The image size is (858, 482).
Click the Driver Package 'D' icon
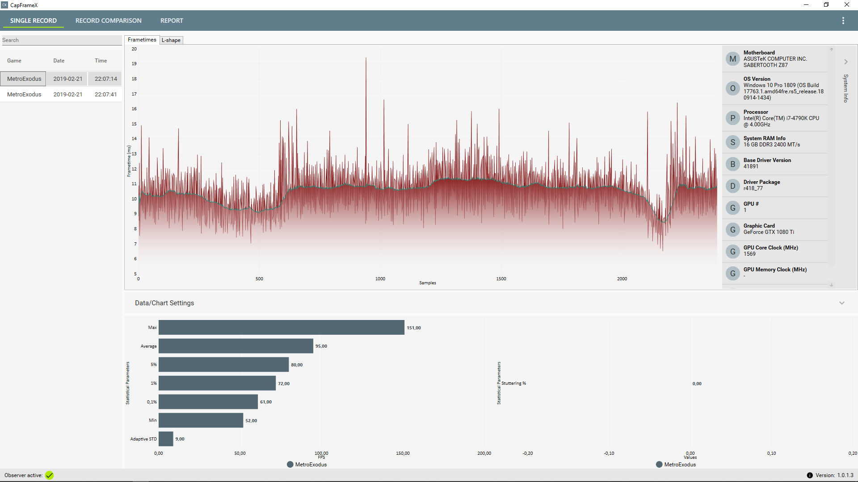click(x=732, y=186)
